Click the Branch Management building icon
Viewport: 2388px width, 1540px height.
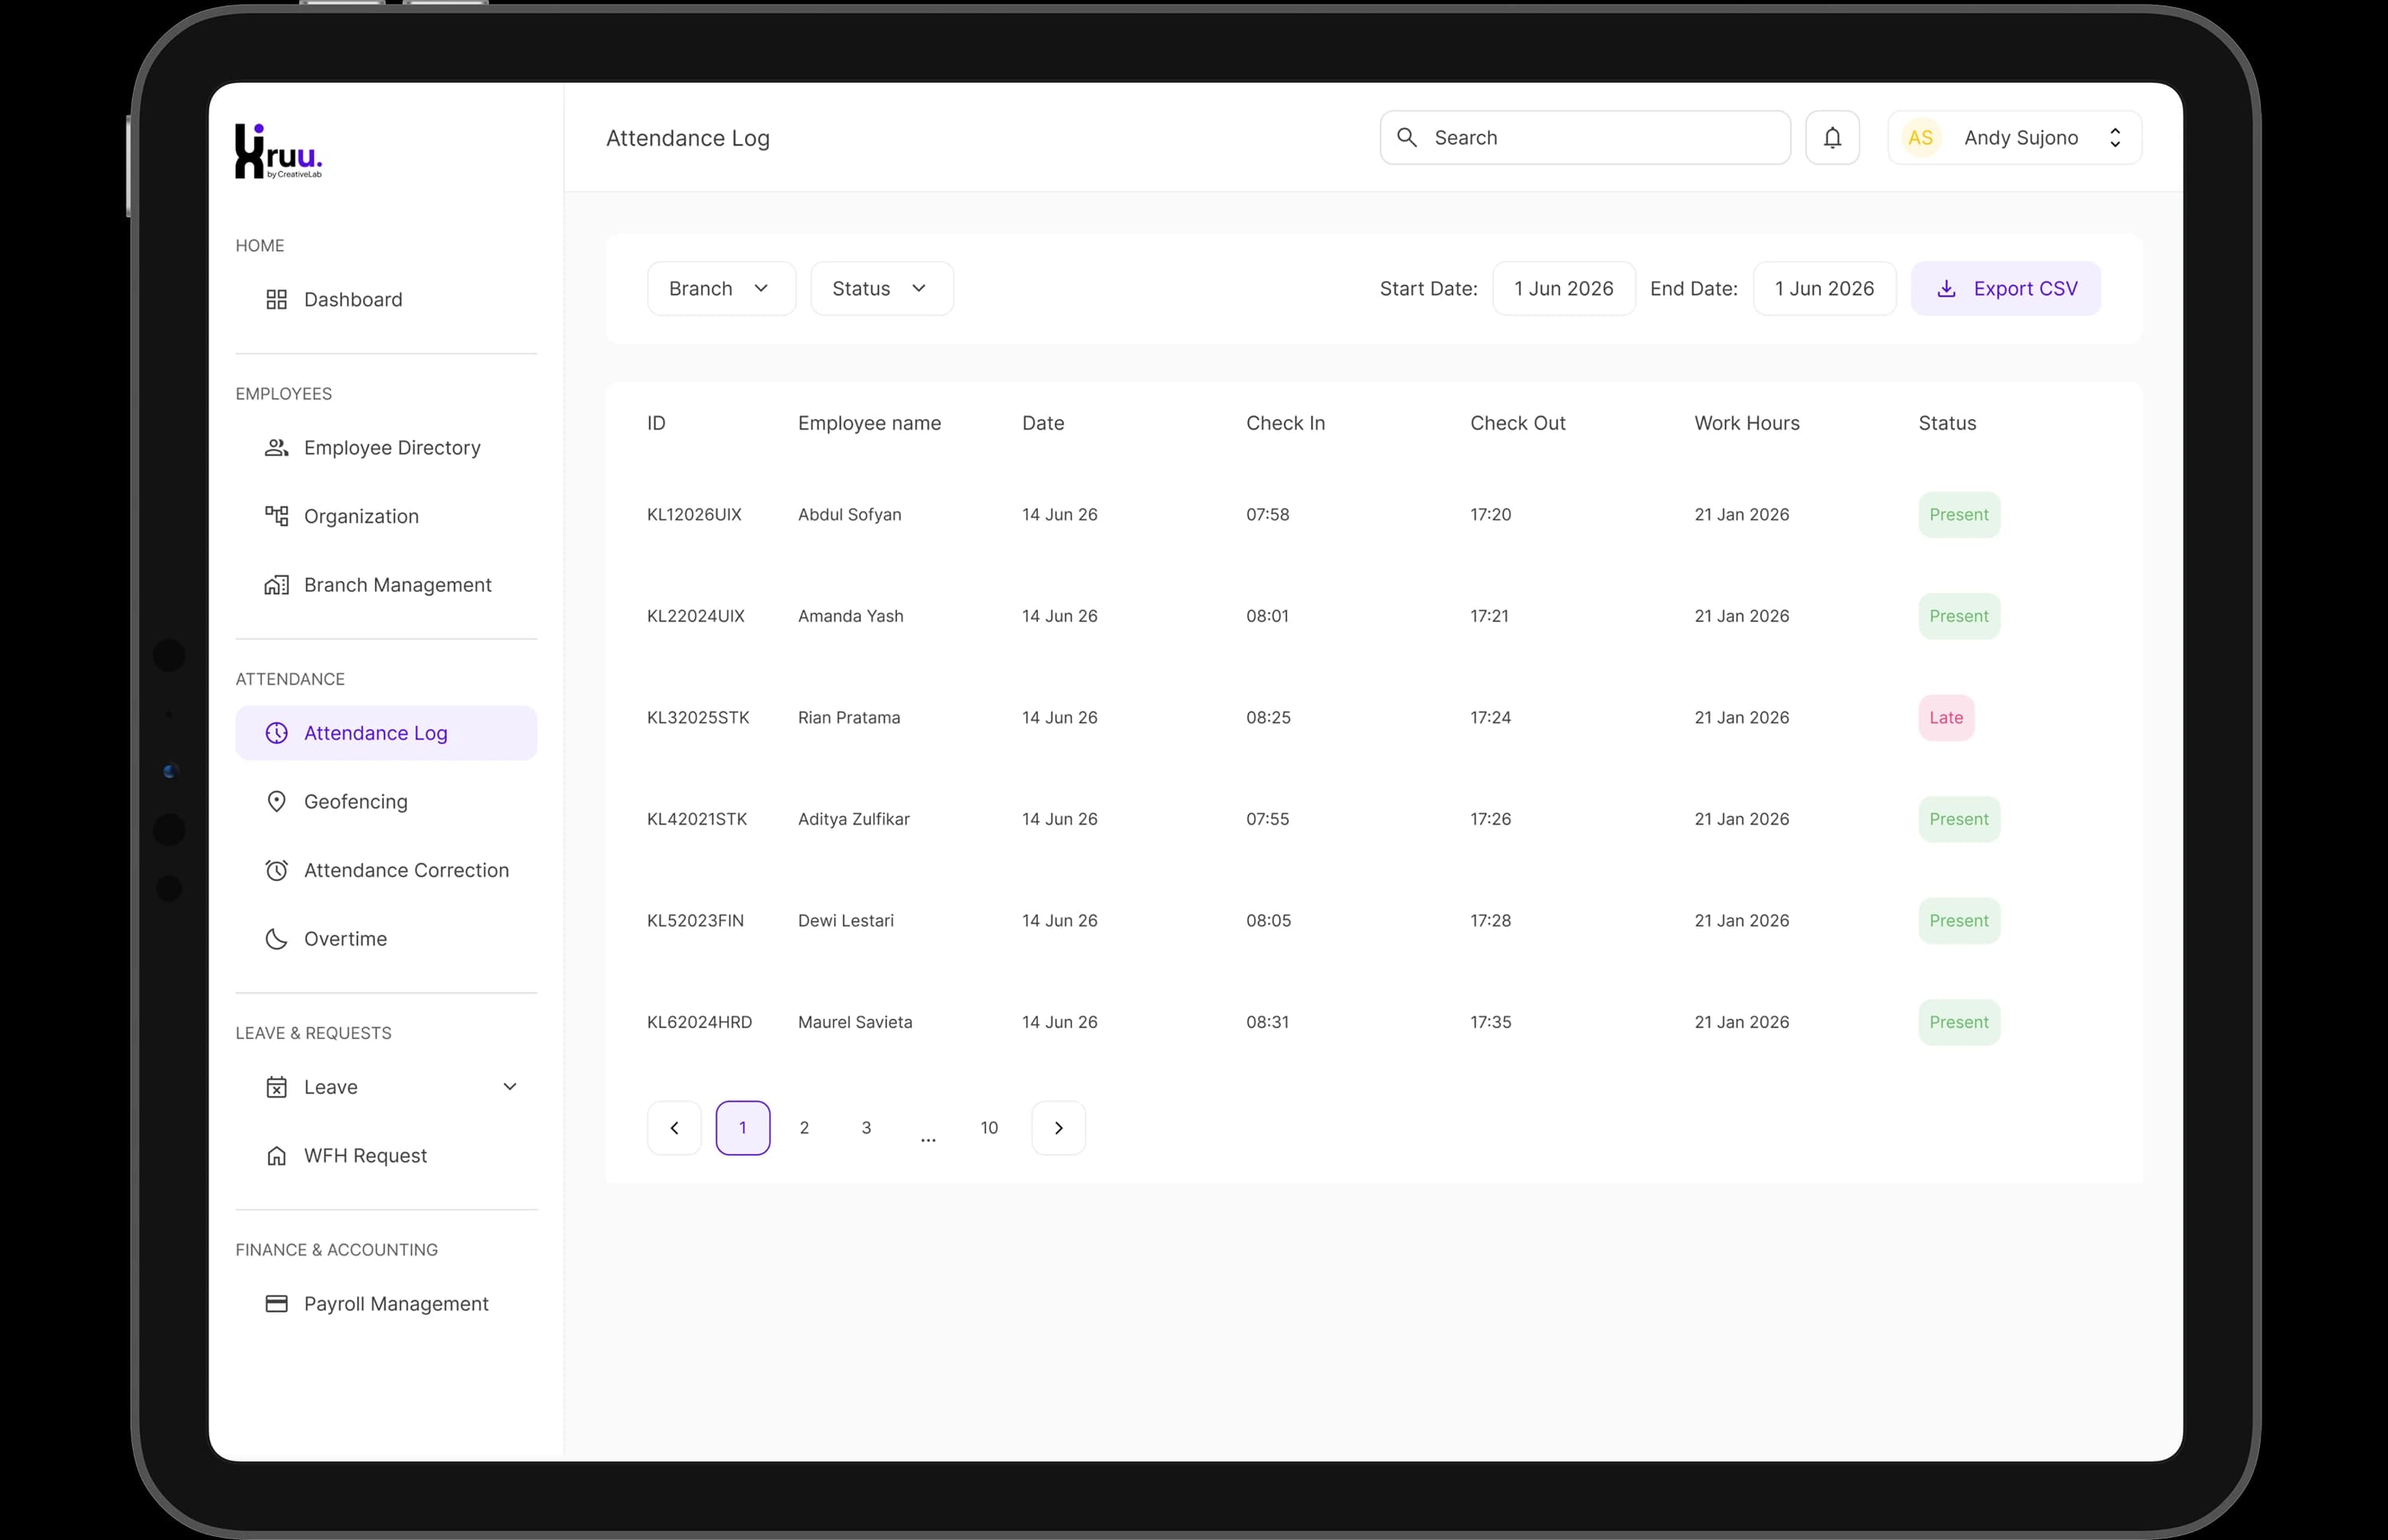[276, 585]
